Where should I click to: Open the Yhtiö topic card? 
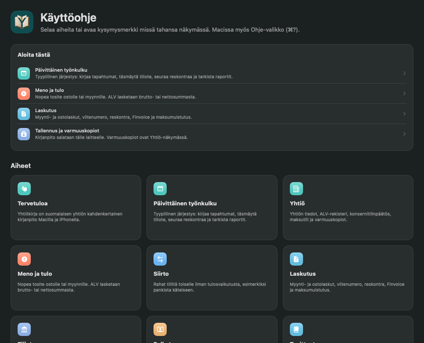point(348,207)
